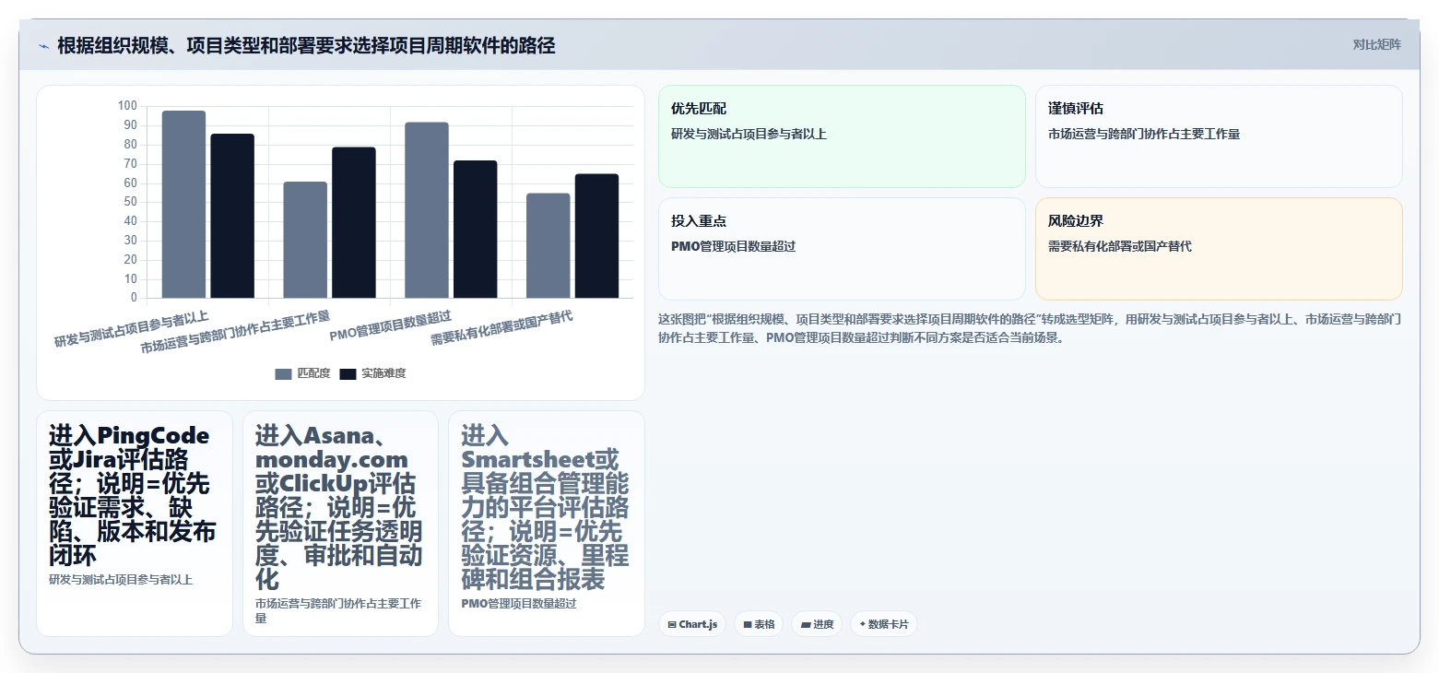Viewport: 1439px width, 673px height.
Task: Click the y-axis value 100
Action: coord(127,106)
